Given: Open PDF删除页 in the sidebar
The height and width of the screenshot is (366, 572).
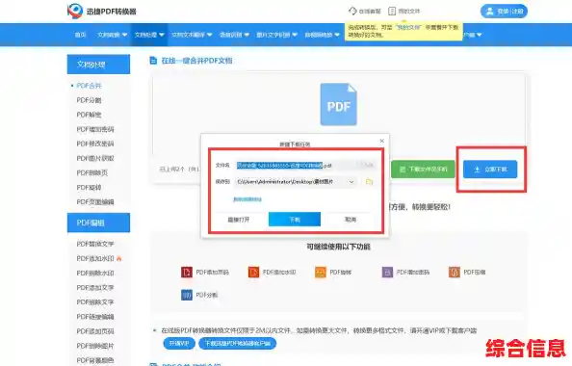Looking at the screenshot, I should point(91,173).
